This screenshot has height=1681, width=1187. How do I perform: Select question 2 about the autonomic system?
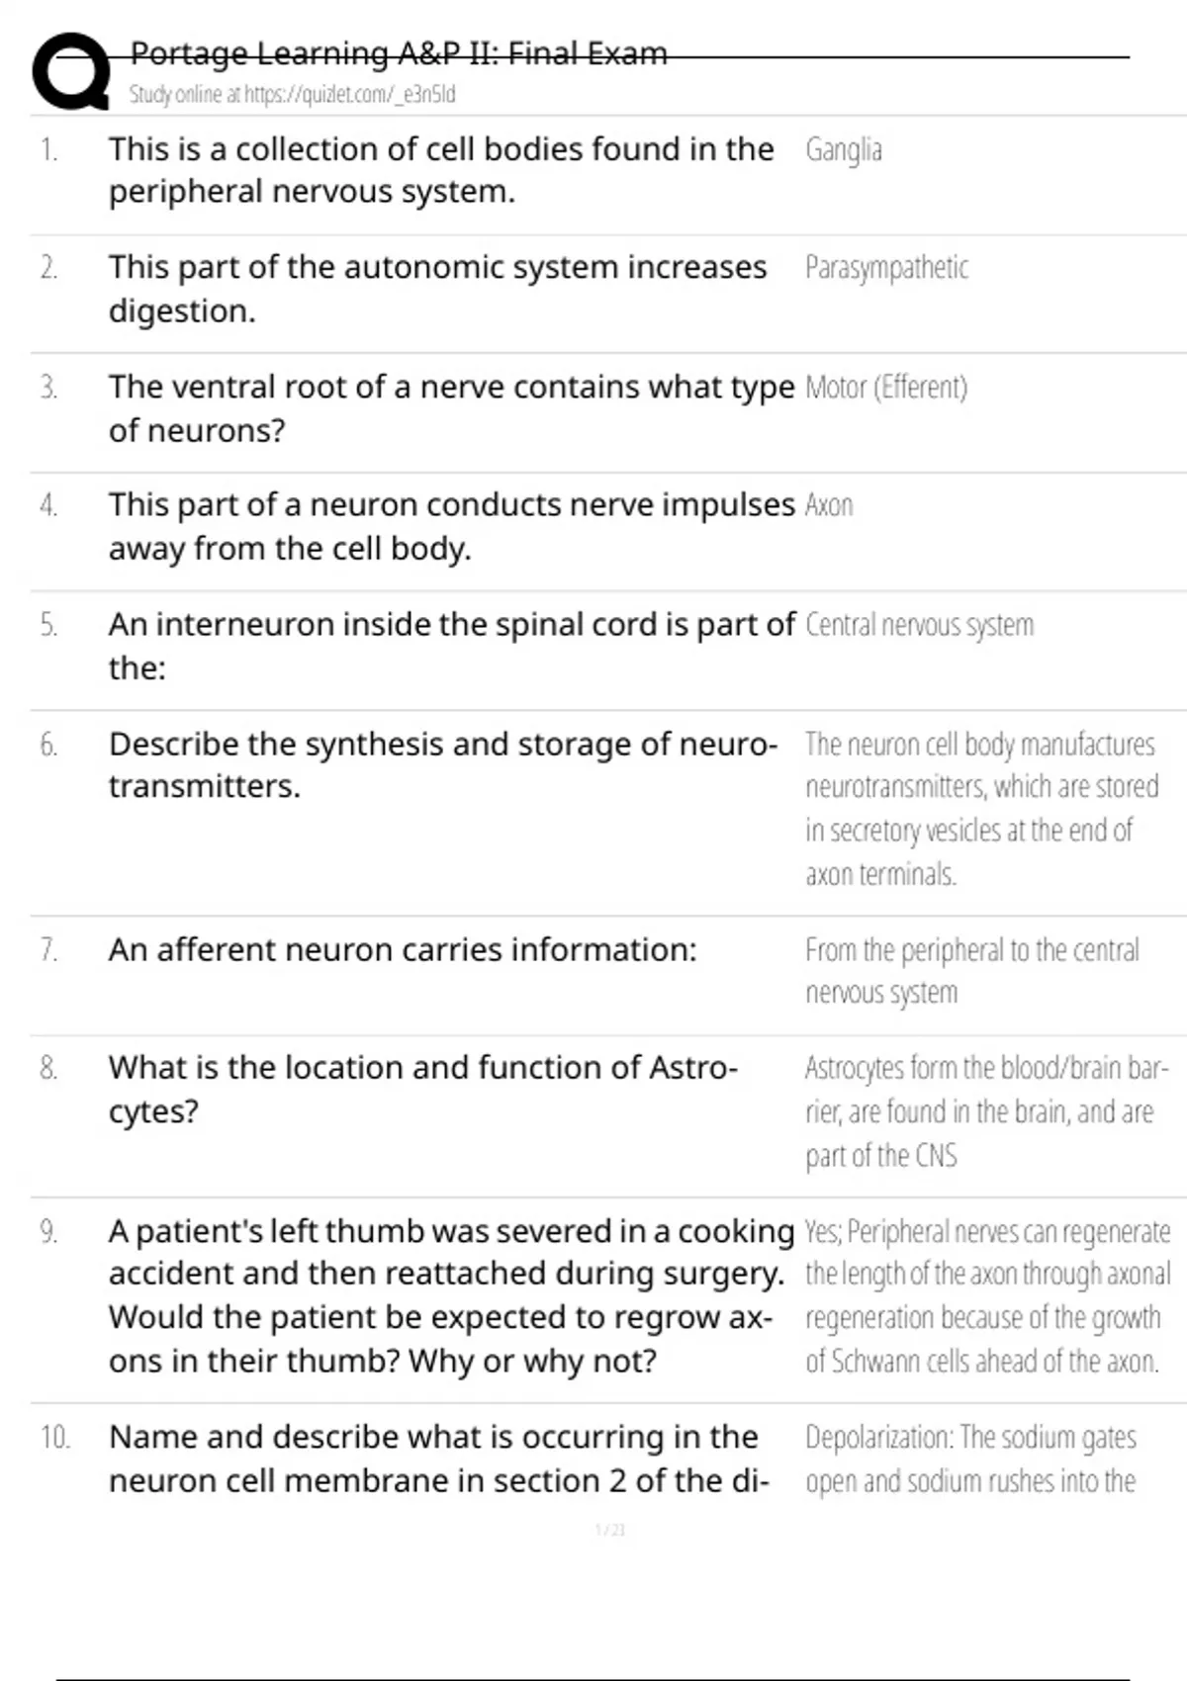[437, 289]
